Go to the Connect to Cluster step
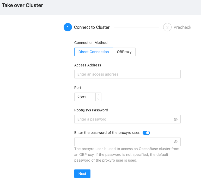This screenshot has height=182, width=201. coord(92,27)
